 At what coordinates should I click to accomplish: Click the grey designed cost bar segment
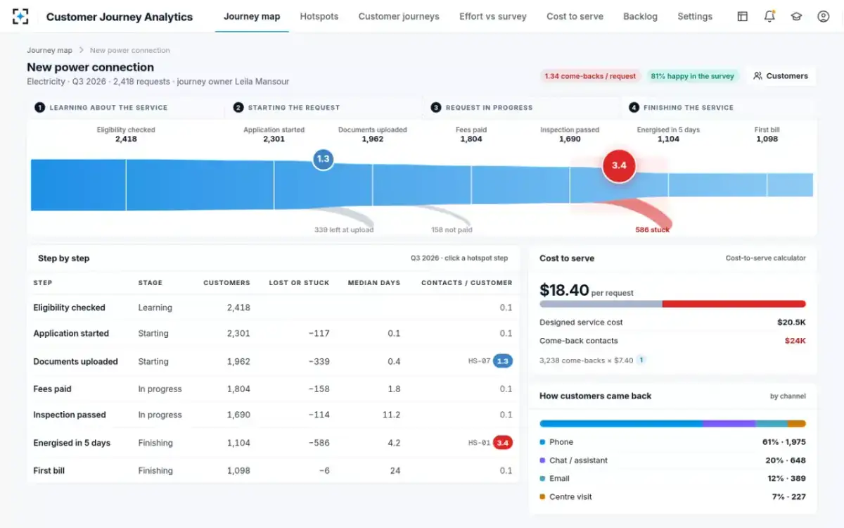click(x=601, y=304)
